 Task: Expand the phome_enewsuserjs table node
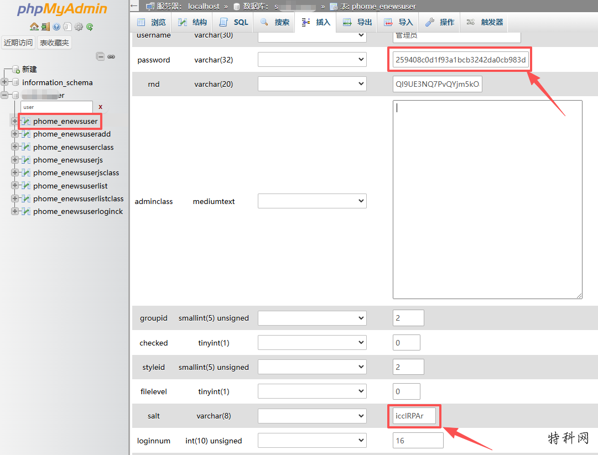[x=15, y=160]
